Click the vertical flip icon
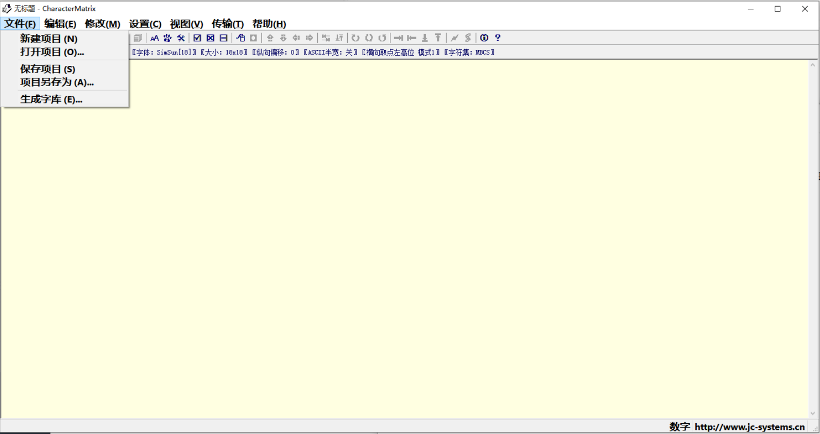 [x=339, y=38]
